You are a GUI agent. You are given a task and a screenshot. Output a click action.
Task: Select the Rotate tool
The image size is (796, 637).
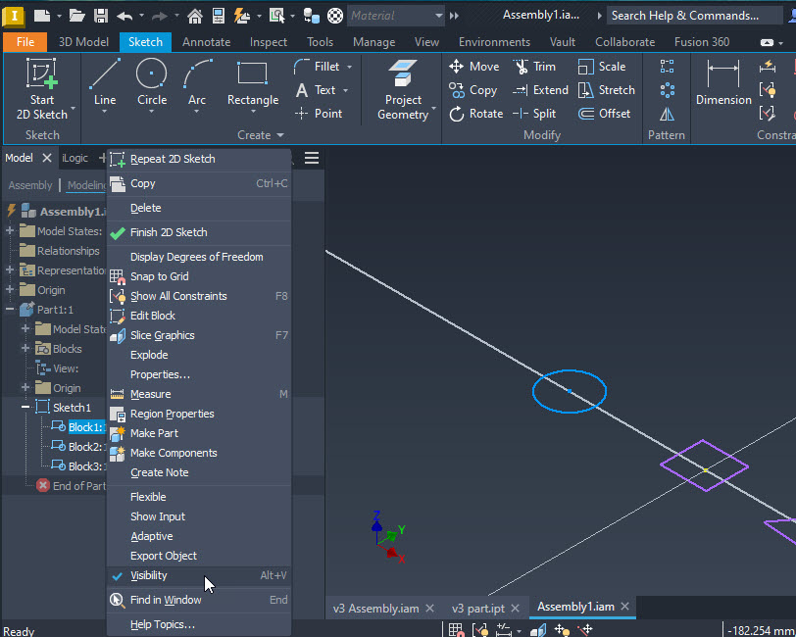click(x=475, y=113)
